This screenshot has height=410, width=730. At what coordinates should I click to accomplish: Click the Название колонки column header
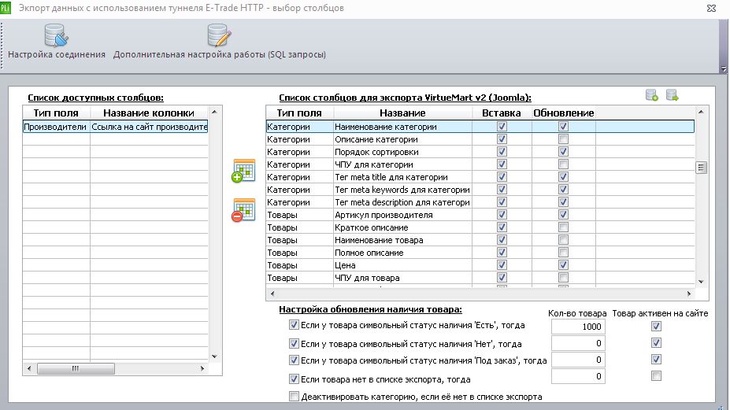(x=149, y=113)
